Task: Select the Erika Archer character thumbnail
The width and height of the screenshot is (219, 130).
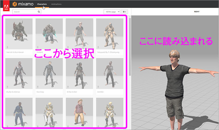Action: [79, 73]
